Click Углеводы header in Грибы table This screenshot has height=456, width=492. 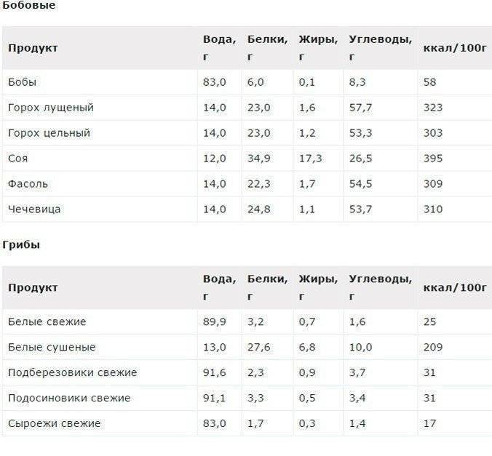tap(380, 279)
